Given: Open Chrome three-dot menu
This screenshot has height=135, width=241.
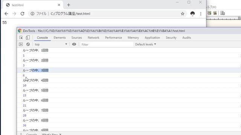Looking at the screenshot, I should click(201, 14).
